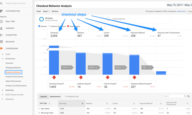Viewport: 192px width, 115px height.
Task: Open Behavior section icon
Action: (1, 42)
